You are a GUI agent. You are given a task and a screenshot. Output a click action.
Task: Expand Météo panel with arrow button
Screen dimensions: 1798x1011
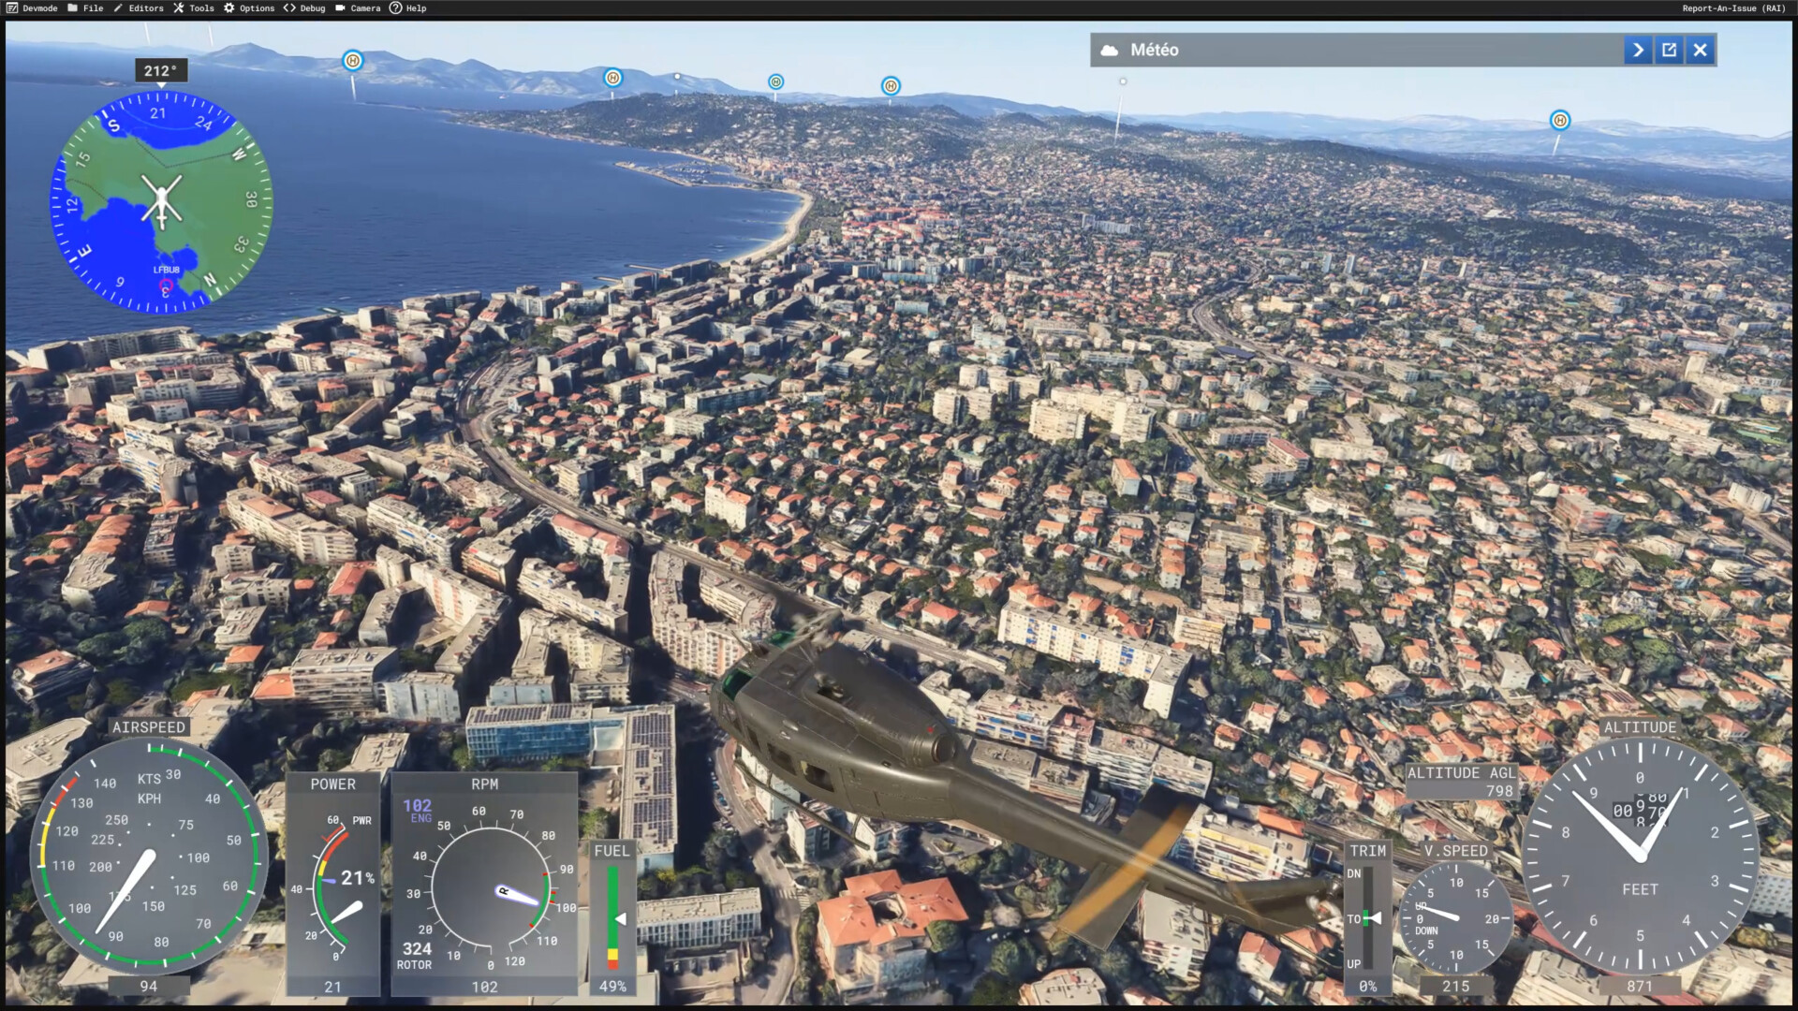(x=1638, y=51)
